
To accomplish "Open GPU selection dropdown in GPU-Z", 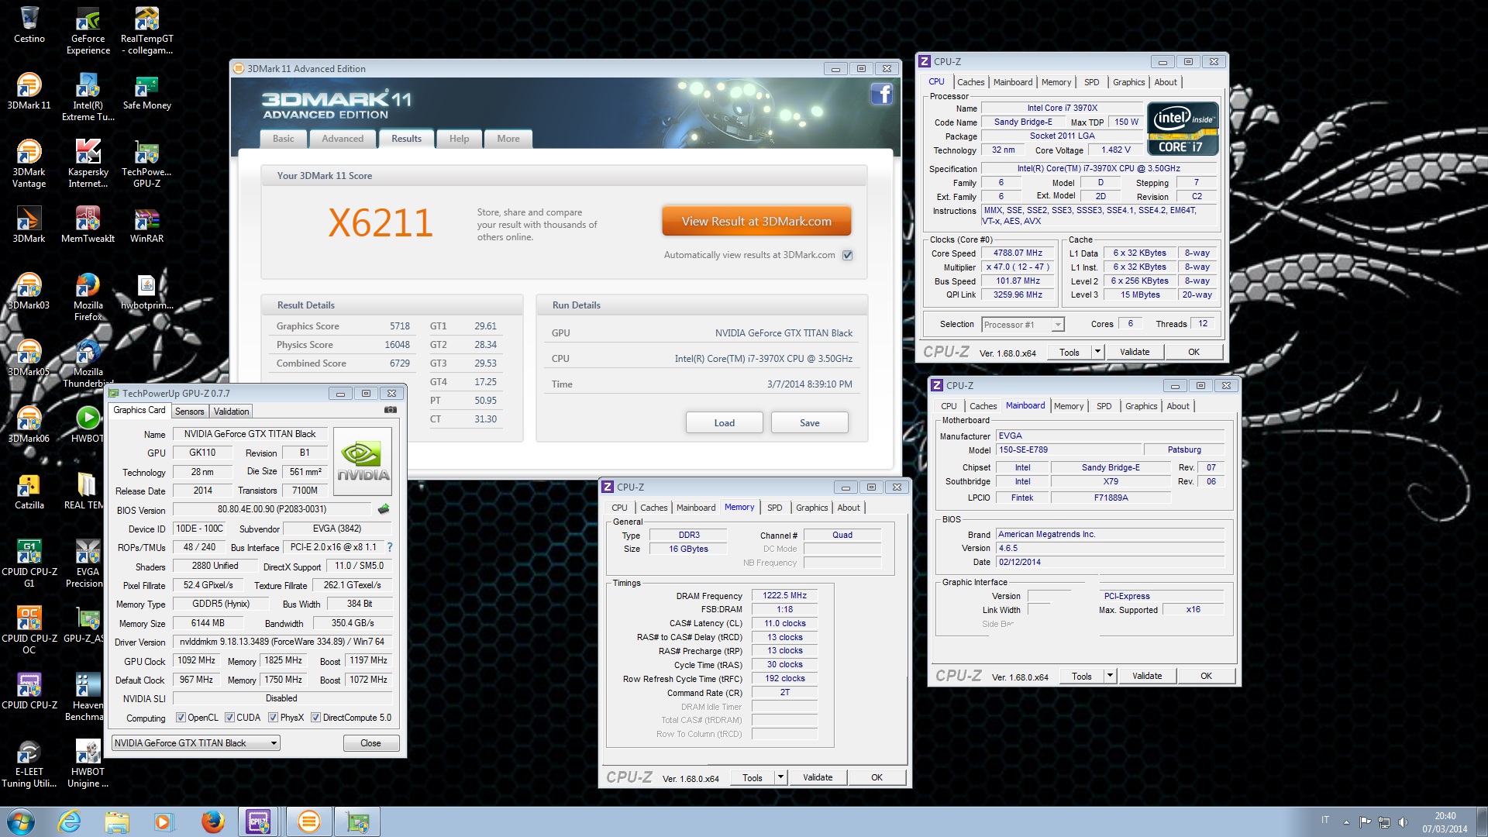I will pos(196,743).
